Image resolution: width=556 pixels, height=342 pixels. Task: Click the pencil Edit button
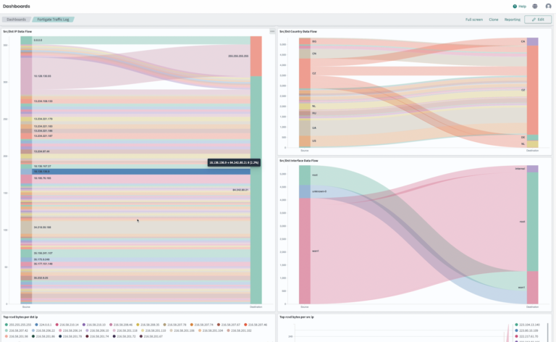[538, 20]
